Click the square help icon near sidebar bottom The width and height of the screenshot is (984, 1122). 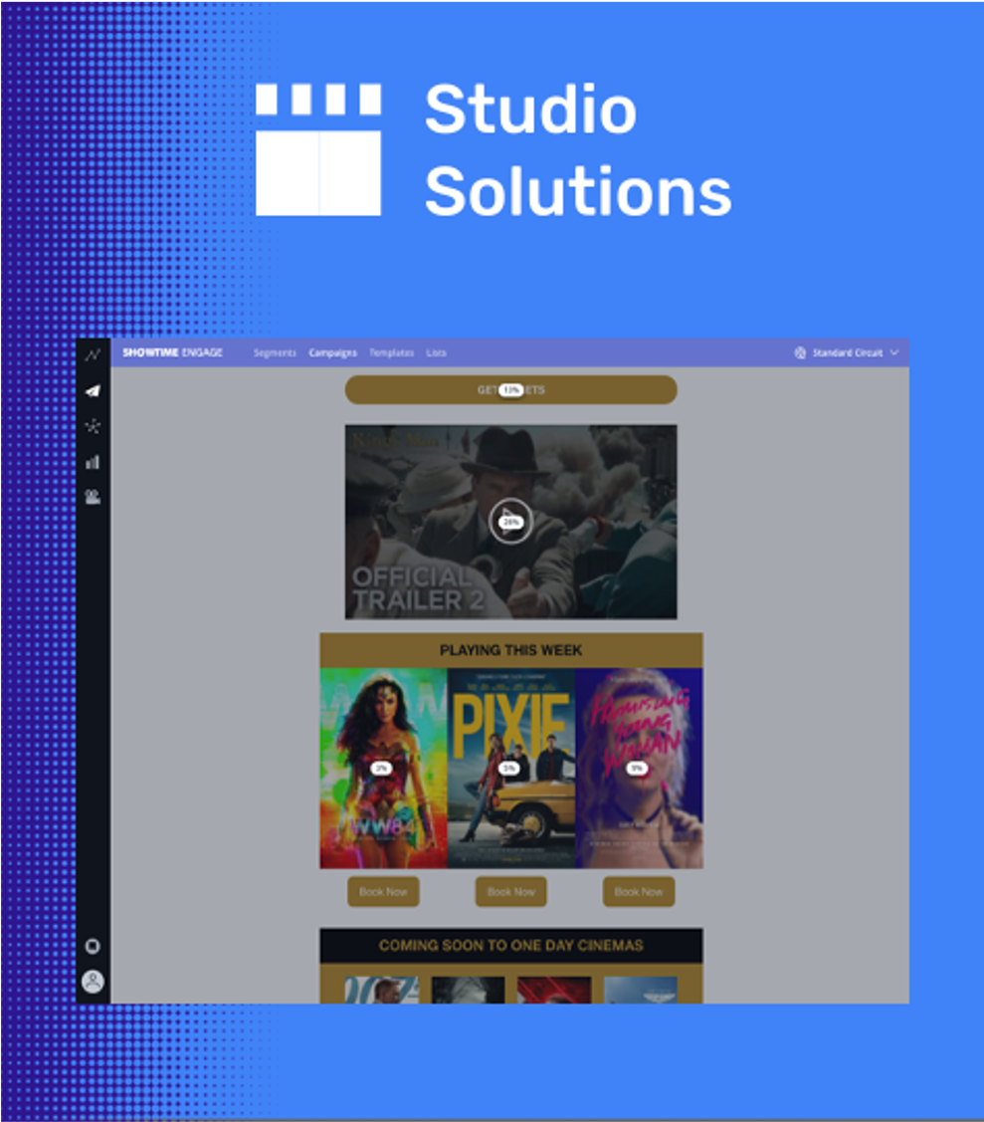pyautogui.click(x=93, y=946)
